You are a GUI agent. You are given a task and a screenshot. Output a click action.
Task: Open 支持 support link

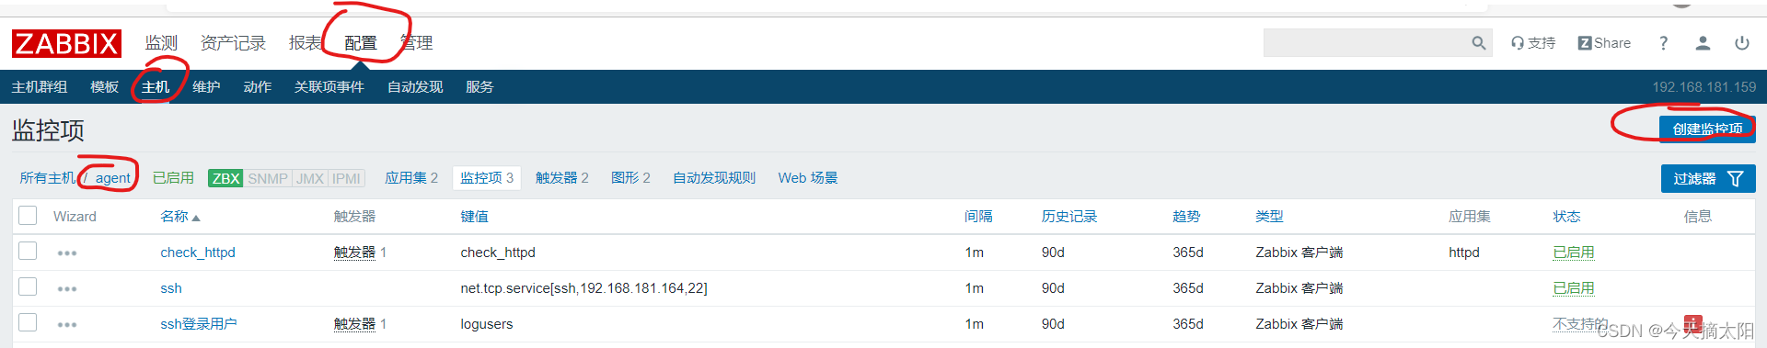1533,43
